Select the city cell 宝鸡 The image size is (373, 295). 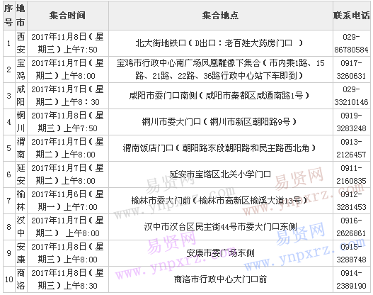tap(21, 69)
